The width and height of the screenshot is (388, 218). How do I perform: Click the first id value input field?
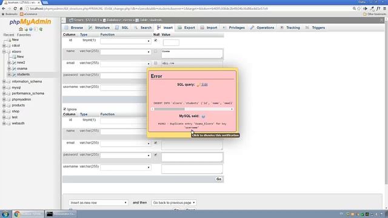pyautogui.click(x=171, y=42)
